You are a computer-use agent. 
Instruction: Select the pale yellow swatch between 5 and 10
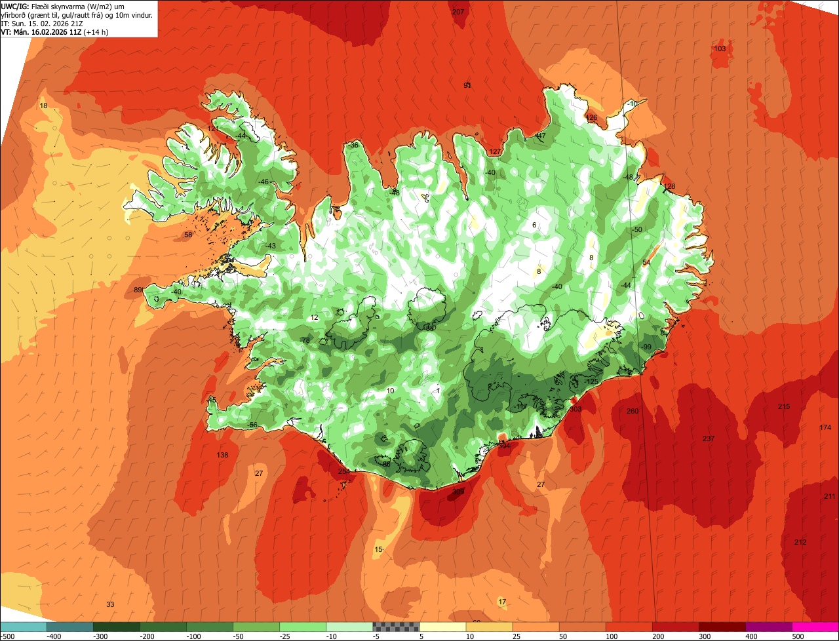[442, 627]
